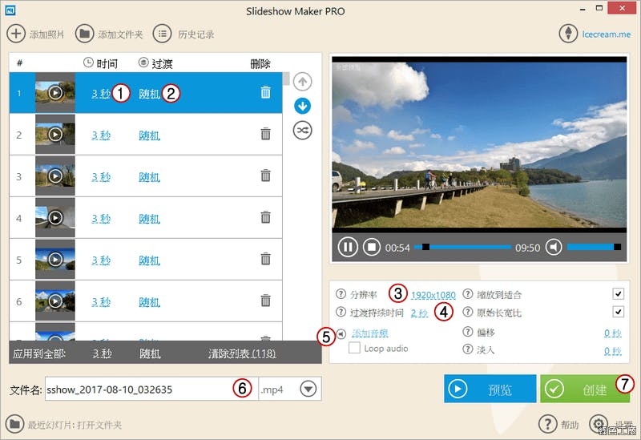The height and width of the screenshot is (440, 641).
Task: Show help for 偏移 option
Action: point(468,331)
